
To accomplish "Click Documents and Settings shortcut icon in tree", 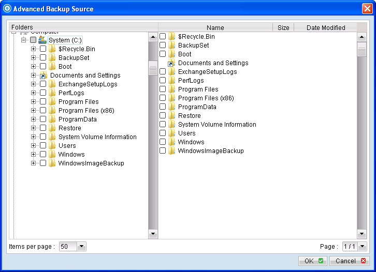I will (x=44, y=75).
